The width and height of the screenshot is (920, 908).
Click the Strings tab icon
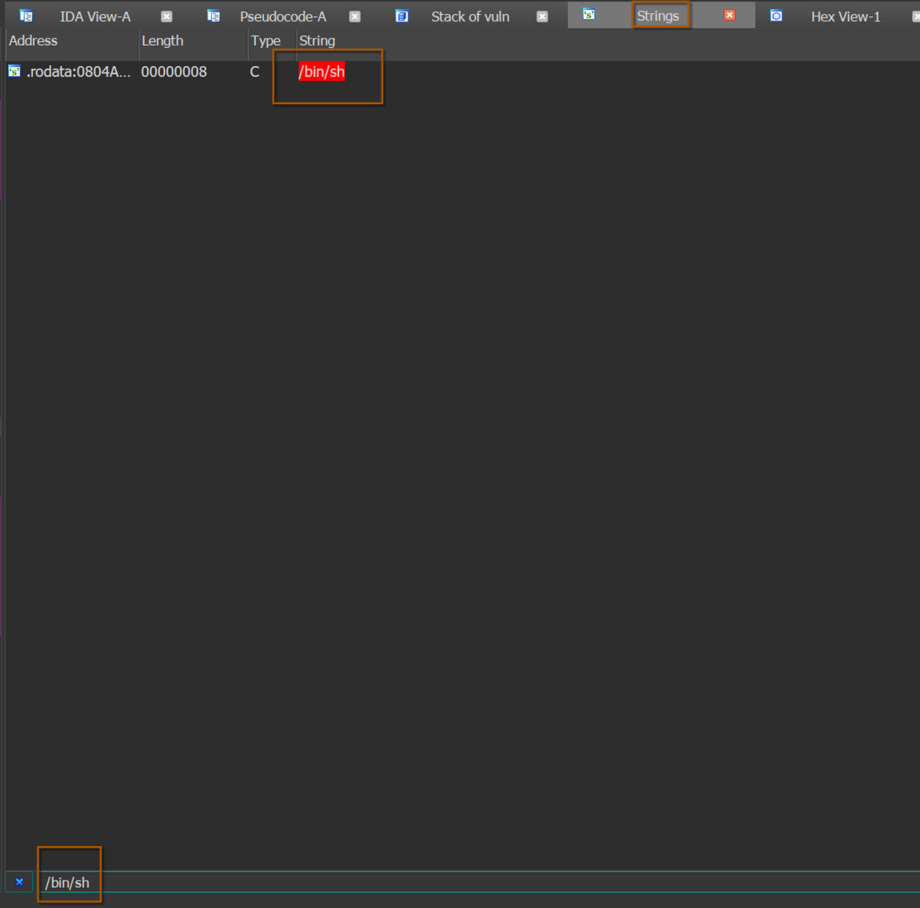click(x=588, y=15)
